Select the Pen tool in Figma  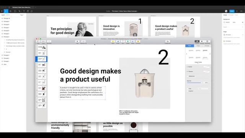click(20, 11)
